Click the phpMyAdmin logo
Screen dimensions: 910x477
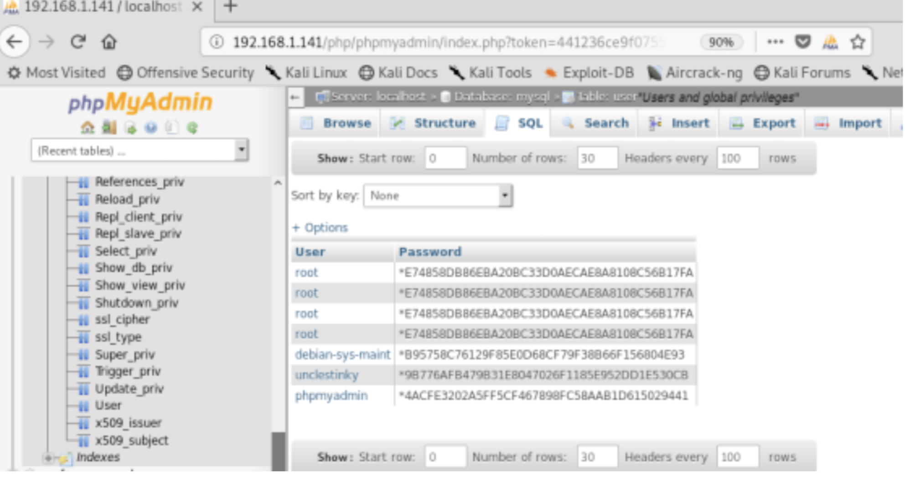[x=140, y=102]
